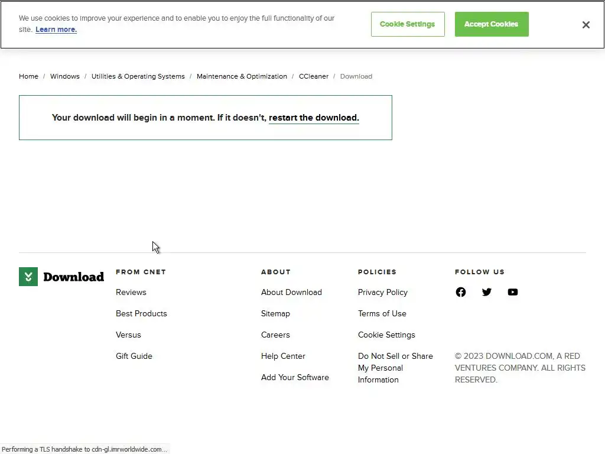
Task: Open the Twitter bird icon
Action: (487, 292)
